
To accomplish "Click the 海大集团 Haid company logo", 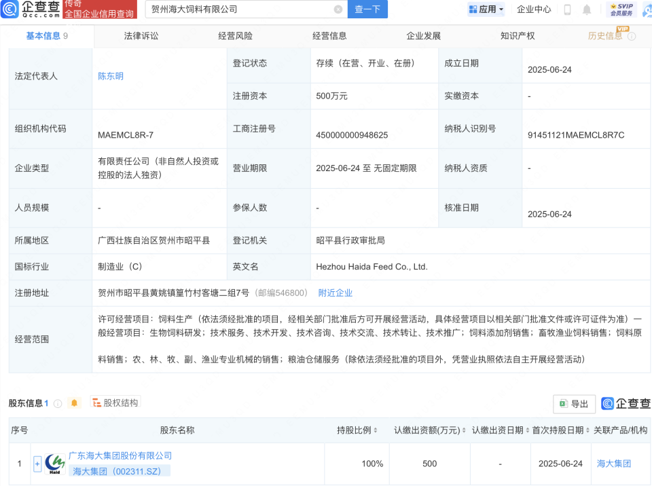I will coord(54,464).
